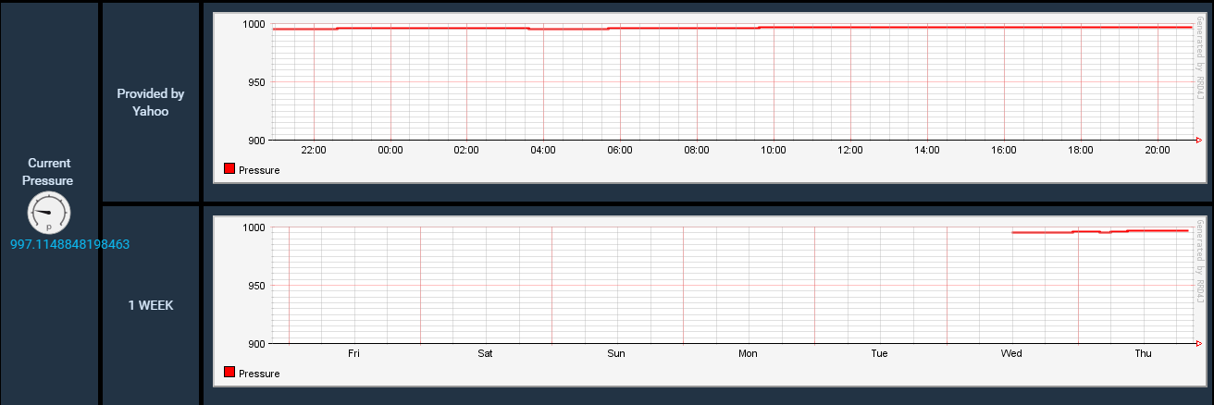The image size is (1214, 405).
Task: Click the red arrow at top chart's x-axis end
Action: (1198, 141)
